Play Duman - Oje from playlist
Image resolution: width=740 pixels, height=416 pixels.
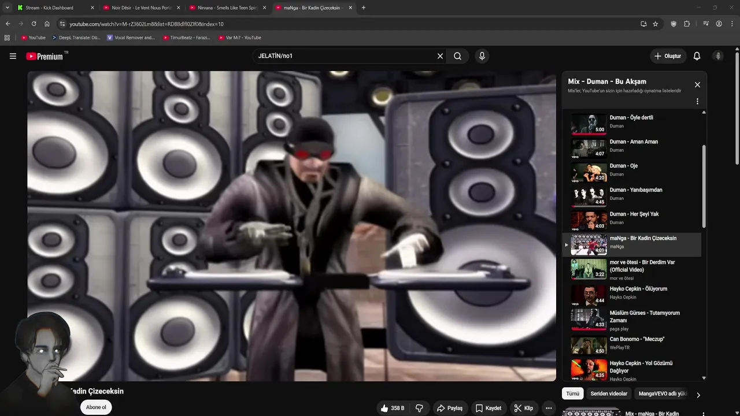point(631,171)
